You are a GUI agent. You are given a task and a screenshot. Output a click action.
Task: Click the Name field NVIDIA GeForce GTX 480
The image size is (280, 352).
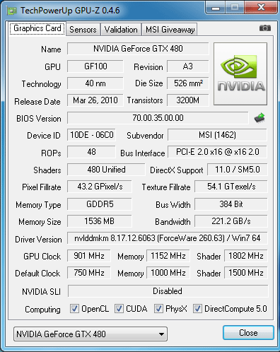point(138,49)
